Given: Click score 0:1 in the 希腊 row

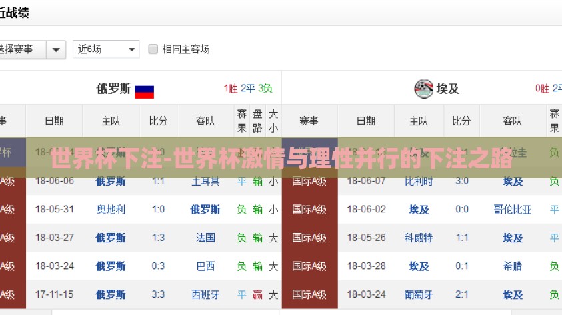Looking at the screenshot, I should (x=461, y=266).
